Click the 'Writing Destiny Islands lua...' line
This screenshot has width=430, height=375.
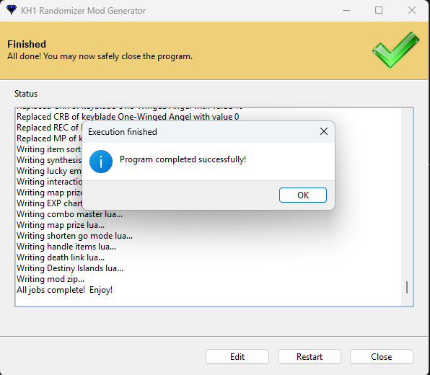click(x=70, y=268)
